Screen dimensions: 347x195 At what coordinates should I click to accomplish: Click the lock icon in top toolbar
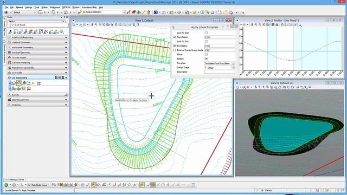tap(149, 12)
